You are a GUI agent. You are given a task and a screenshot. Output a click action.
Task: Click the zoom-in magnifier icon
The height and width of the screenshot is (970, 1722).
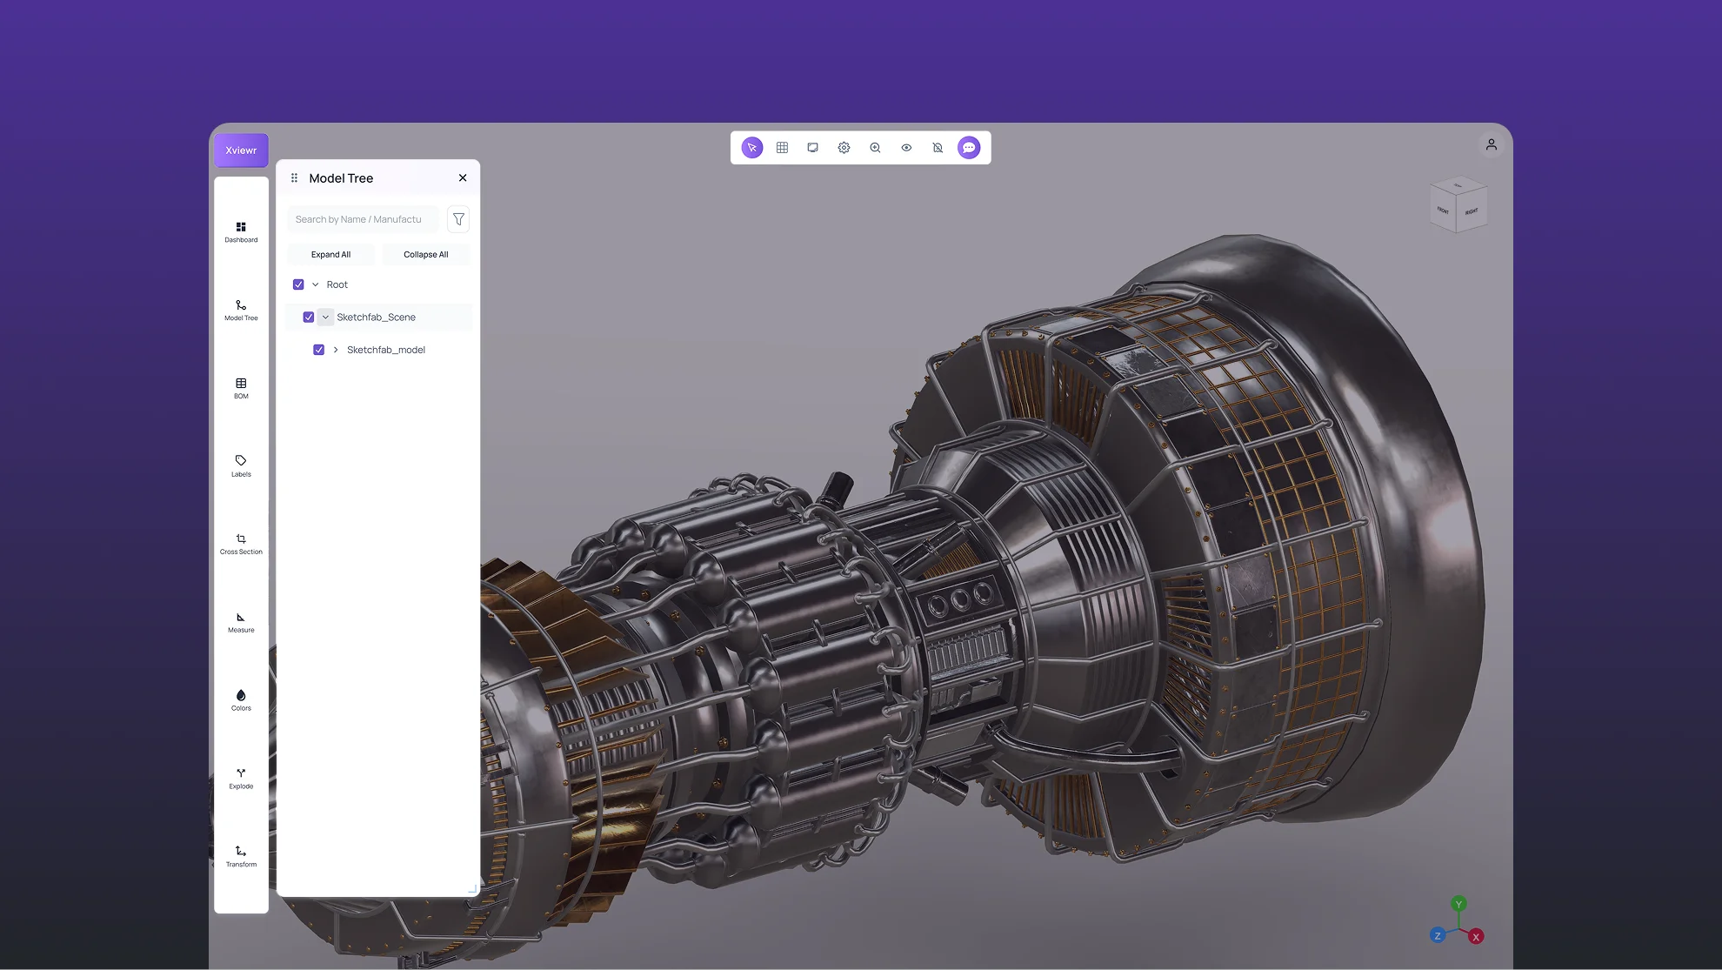(x=875, y=148)
